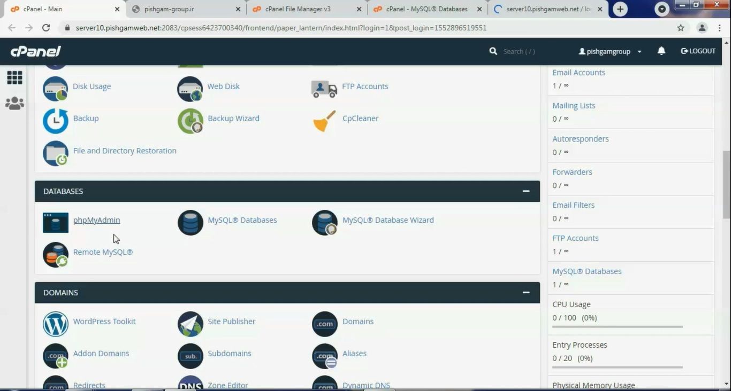Open the WordPress Toolkit icon
This screenshot has width=732, height=391.
pos(56,324)
